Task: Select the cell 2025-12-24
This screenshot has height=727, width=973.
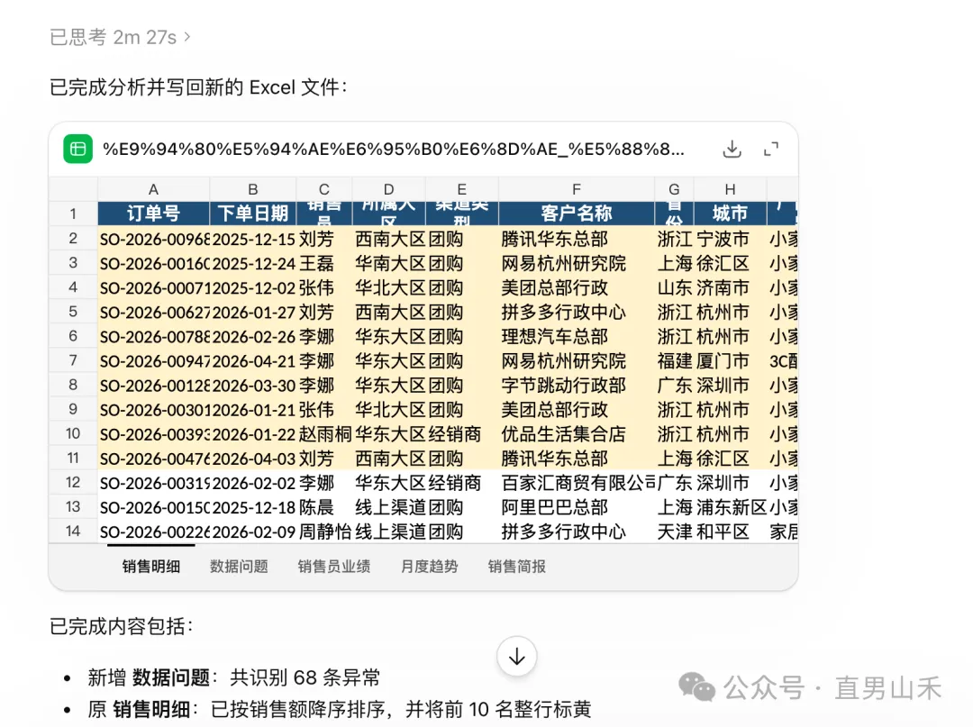Action: [252, 263]
